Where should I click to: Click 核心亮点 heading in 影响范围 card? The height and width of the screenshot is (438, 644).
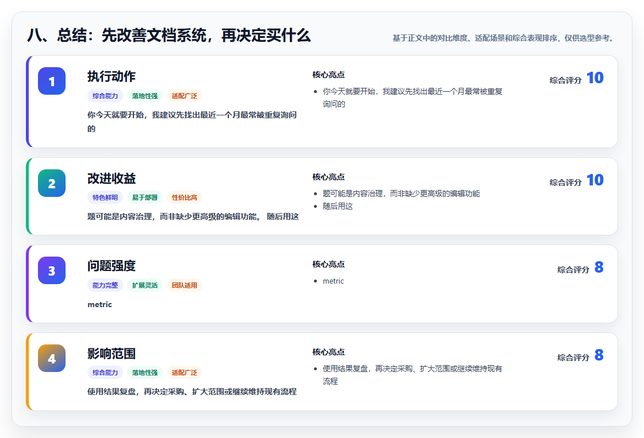point(328,352)
